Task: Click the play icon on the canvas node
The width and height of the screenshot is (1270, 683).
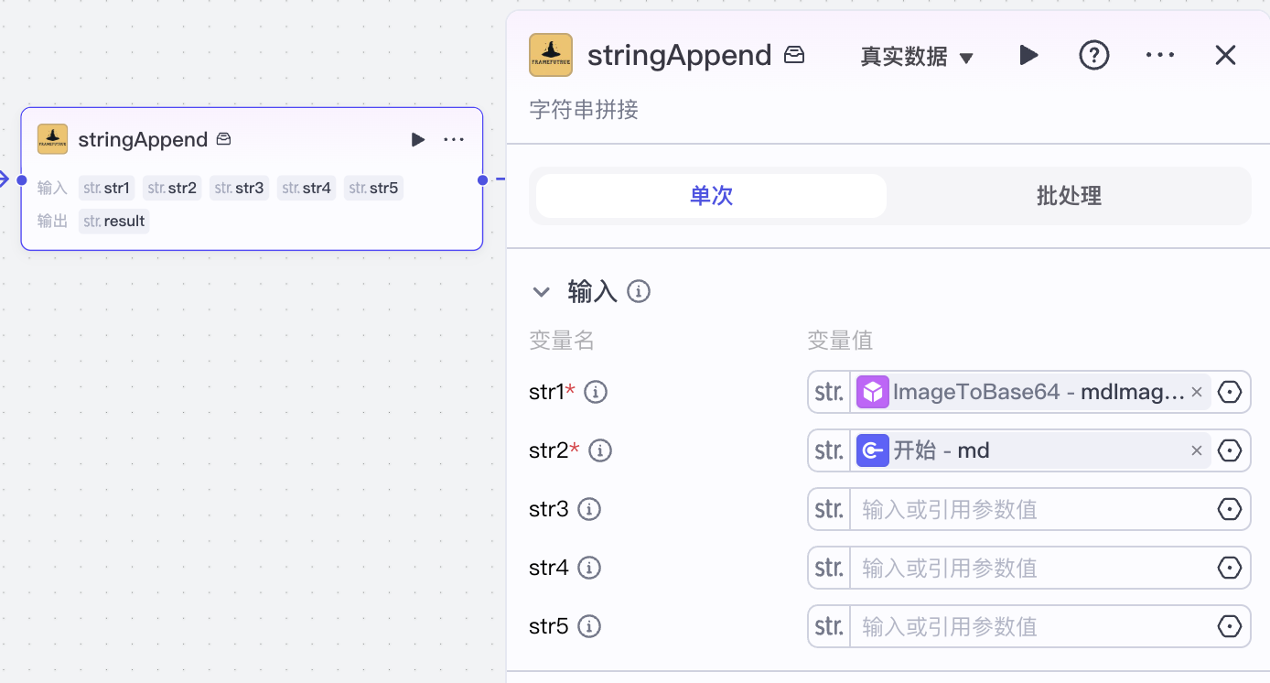Action: tap(418, 139)
